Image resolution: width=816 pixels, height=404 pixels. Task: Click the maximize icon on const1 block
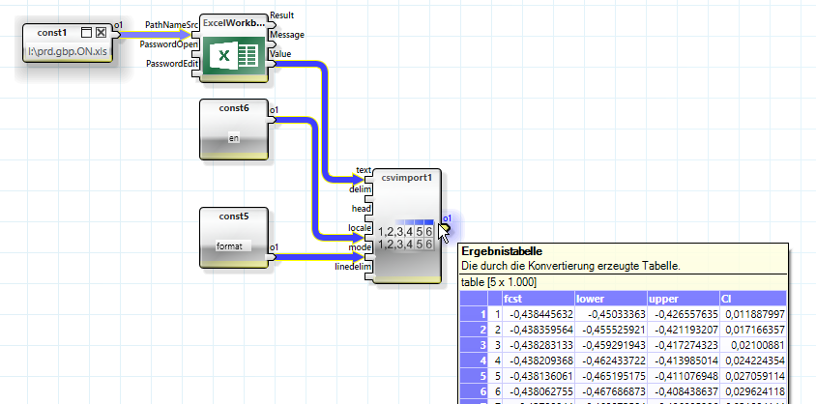(87, 33)
